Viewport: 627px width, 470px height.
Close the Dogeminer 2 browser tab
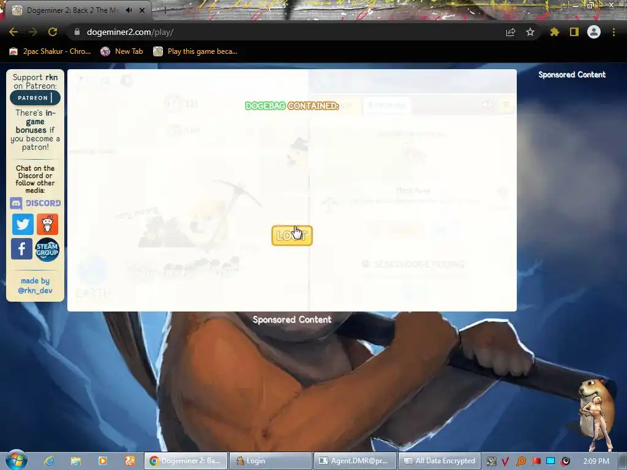point(142,10)
